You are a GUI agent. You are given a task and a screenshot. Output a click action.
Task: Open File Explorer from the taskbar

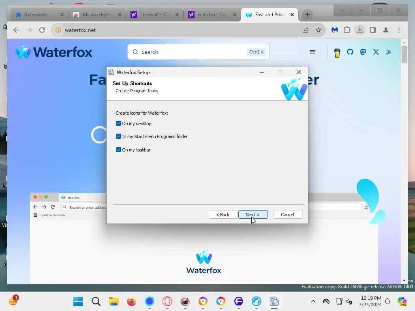coord(114,301)
